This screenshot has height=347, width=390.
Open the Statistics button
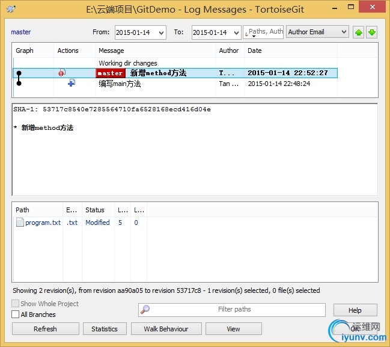click(105, 329)
